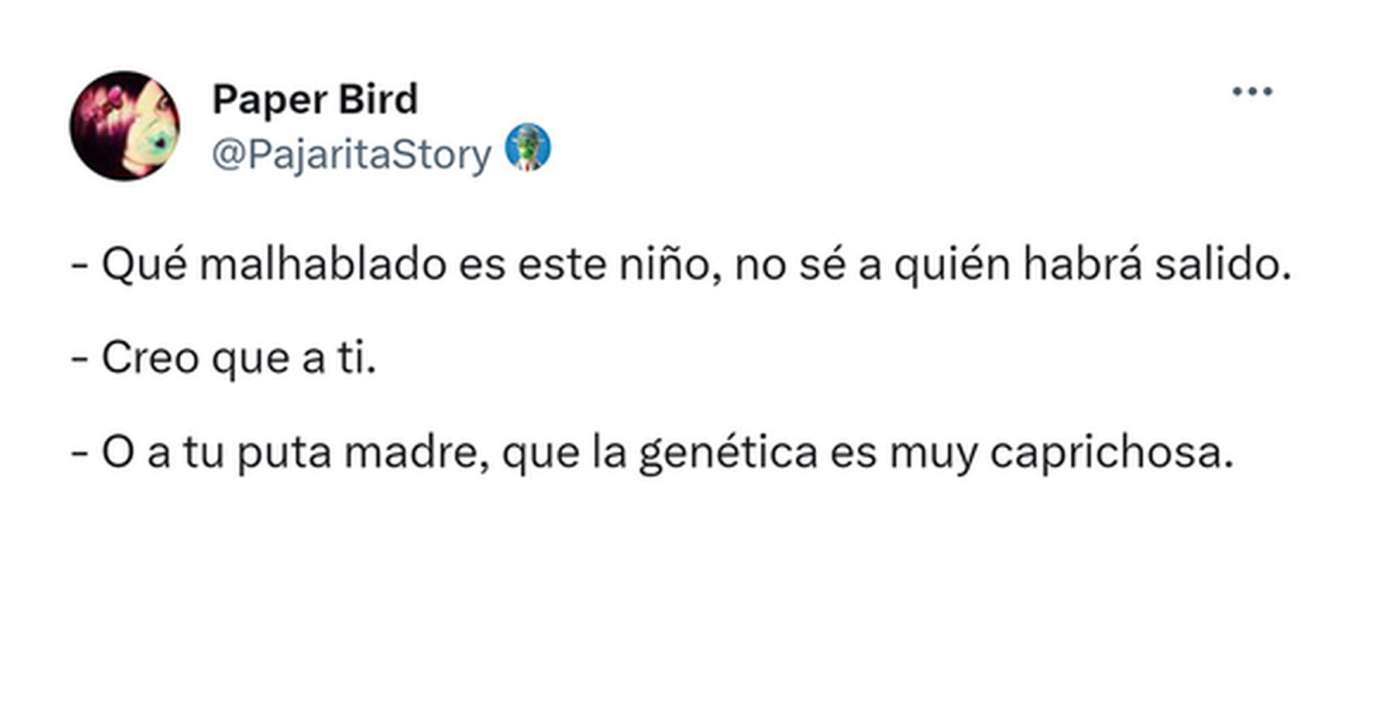Click the word "Bird" in display name

tap(378, 99)
